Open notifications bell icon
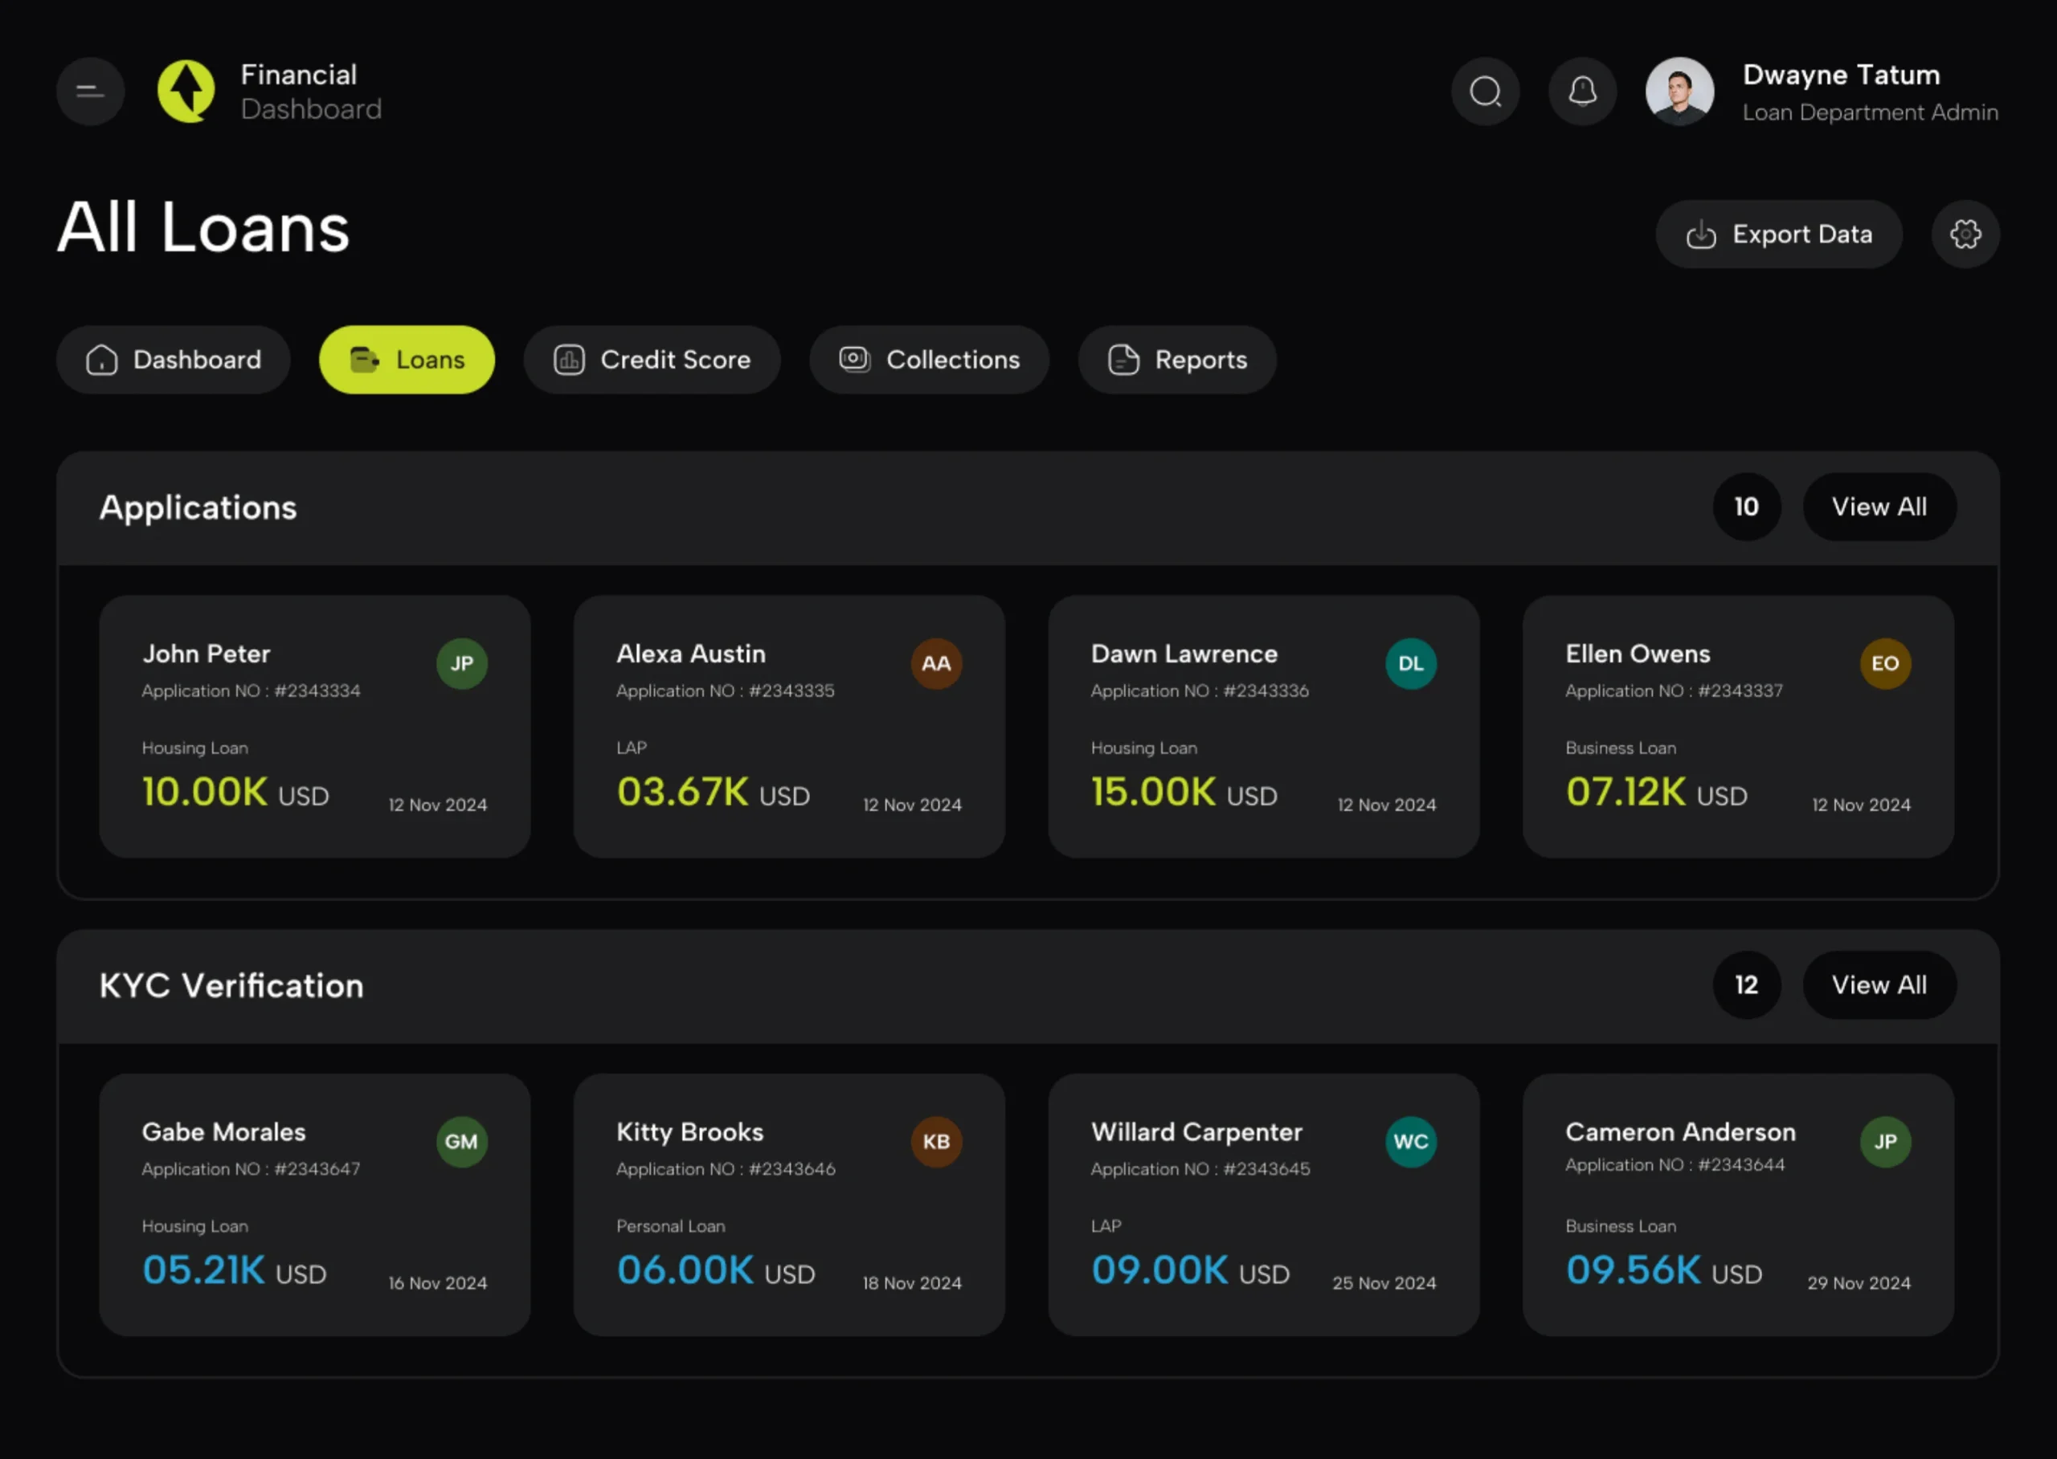 [x=1582, y=92]
